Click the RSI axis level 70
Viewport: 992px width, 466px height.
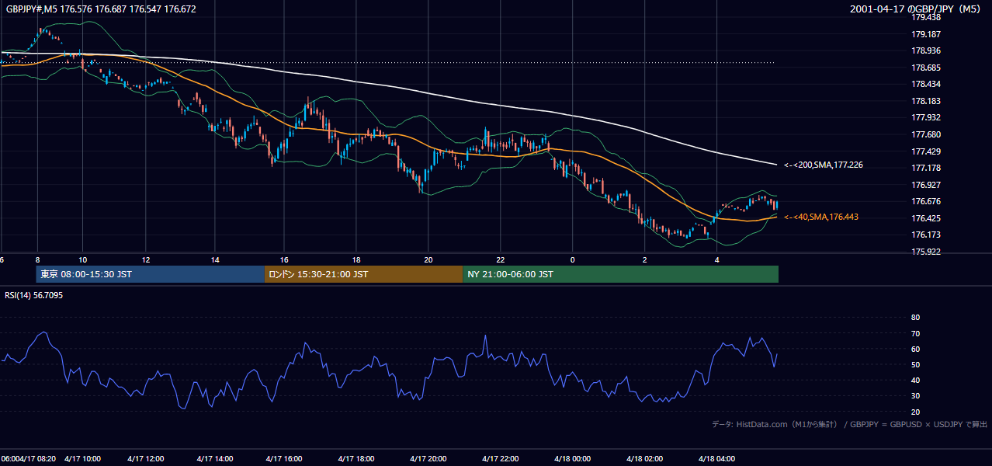pos(915,333)
